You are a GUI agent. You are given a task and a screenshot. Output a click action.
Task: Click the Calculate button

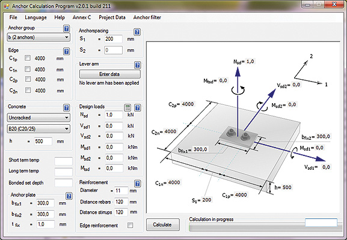pos(162,225)
